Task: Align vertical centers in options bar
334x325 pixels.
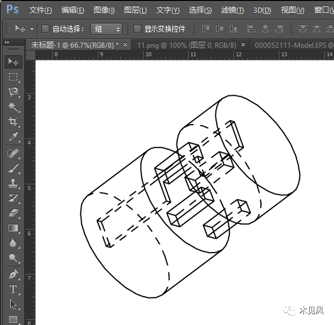Action: (220, 29)
